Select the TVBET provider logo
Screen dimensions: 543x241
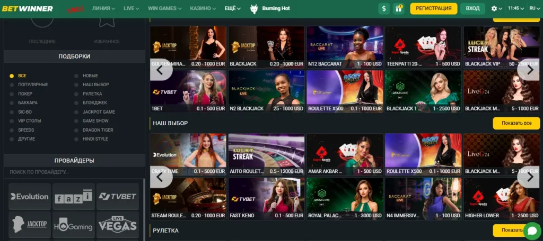(118, 197)
